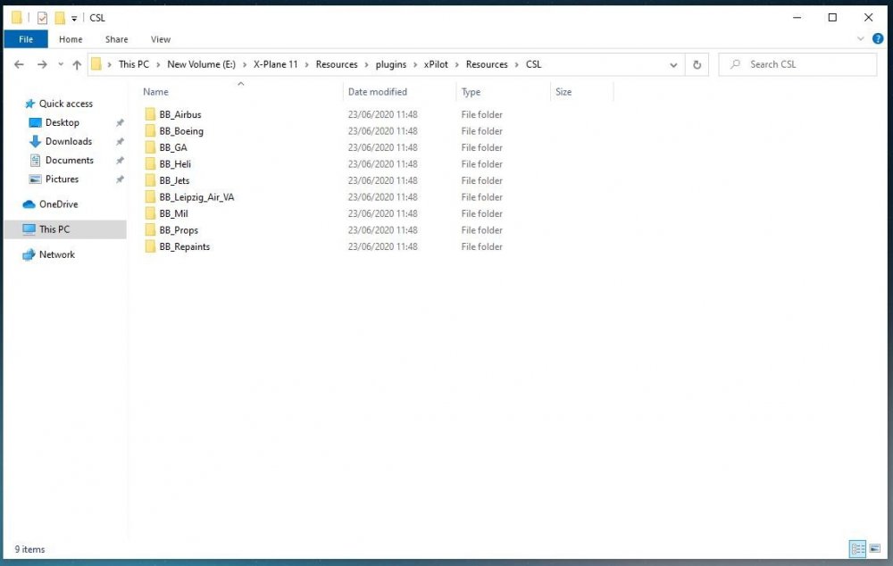This screenshot has height=566, width=893.
Task: Click the Up one level arrow
Action: pos(77,64)
